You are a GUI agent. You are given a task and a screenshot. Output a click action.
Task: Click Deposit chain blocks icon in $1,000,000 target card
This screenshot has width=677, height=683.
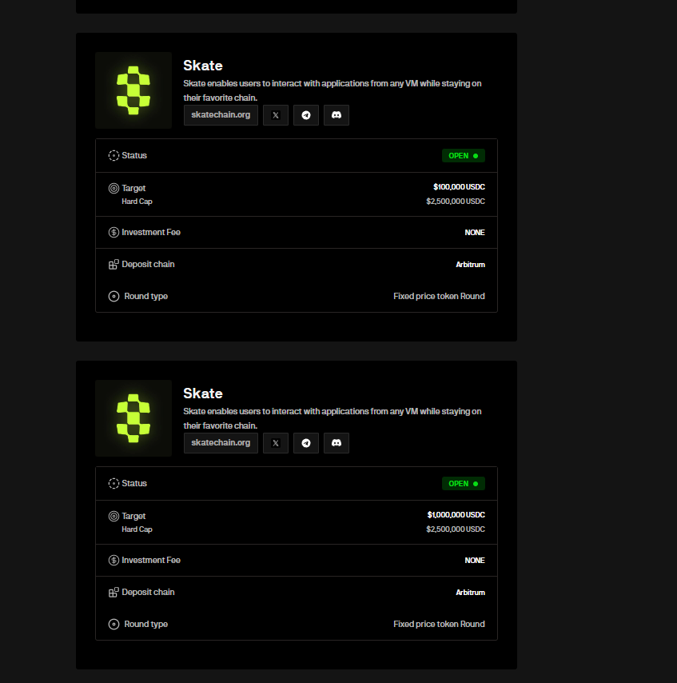tap(113, 593)
